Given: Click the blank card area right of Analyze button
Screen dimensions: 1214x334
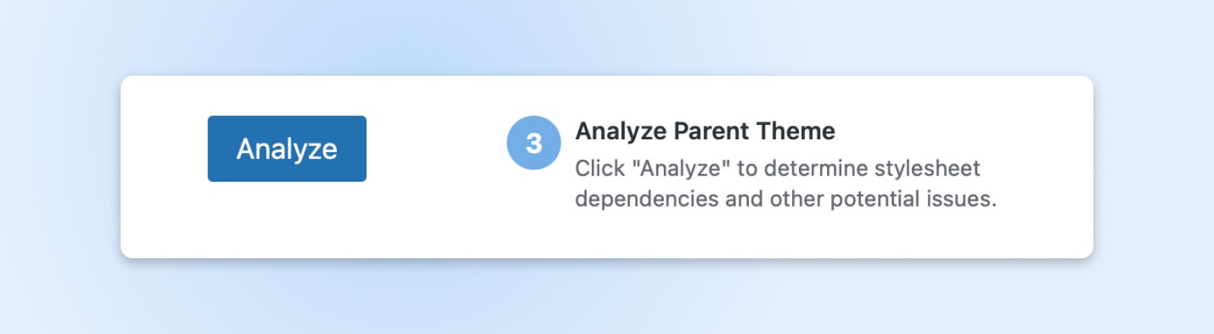Looking at the screenshot, I should pos(432,148).
